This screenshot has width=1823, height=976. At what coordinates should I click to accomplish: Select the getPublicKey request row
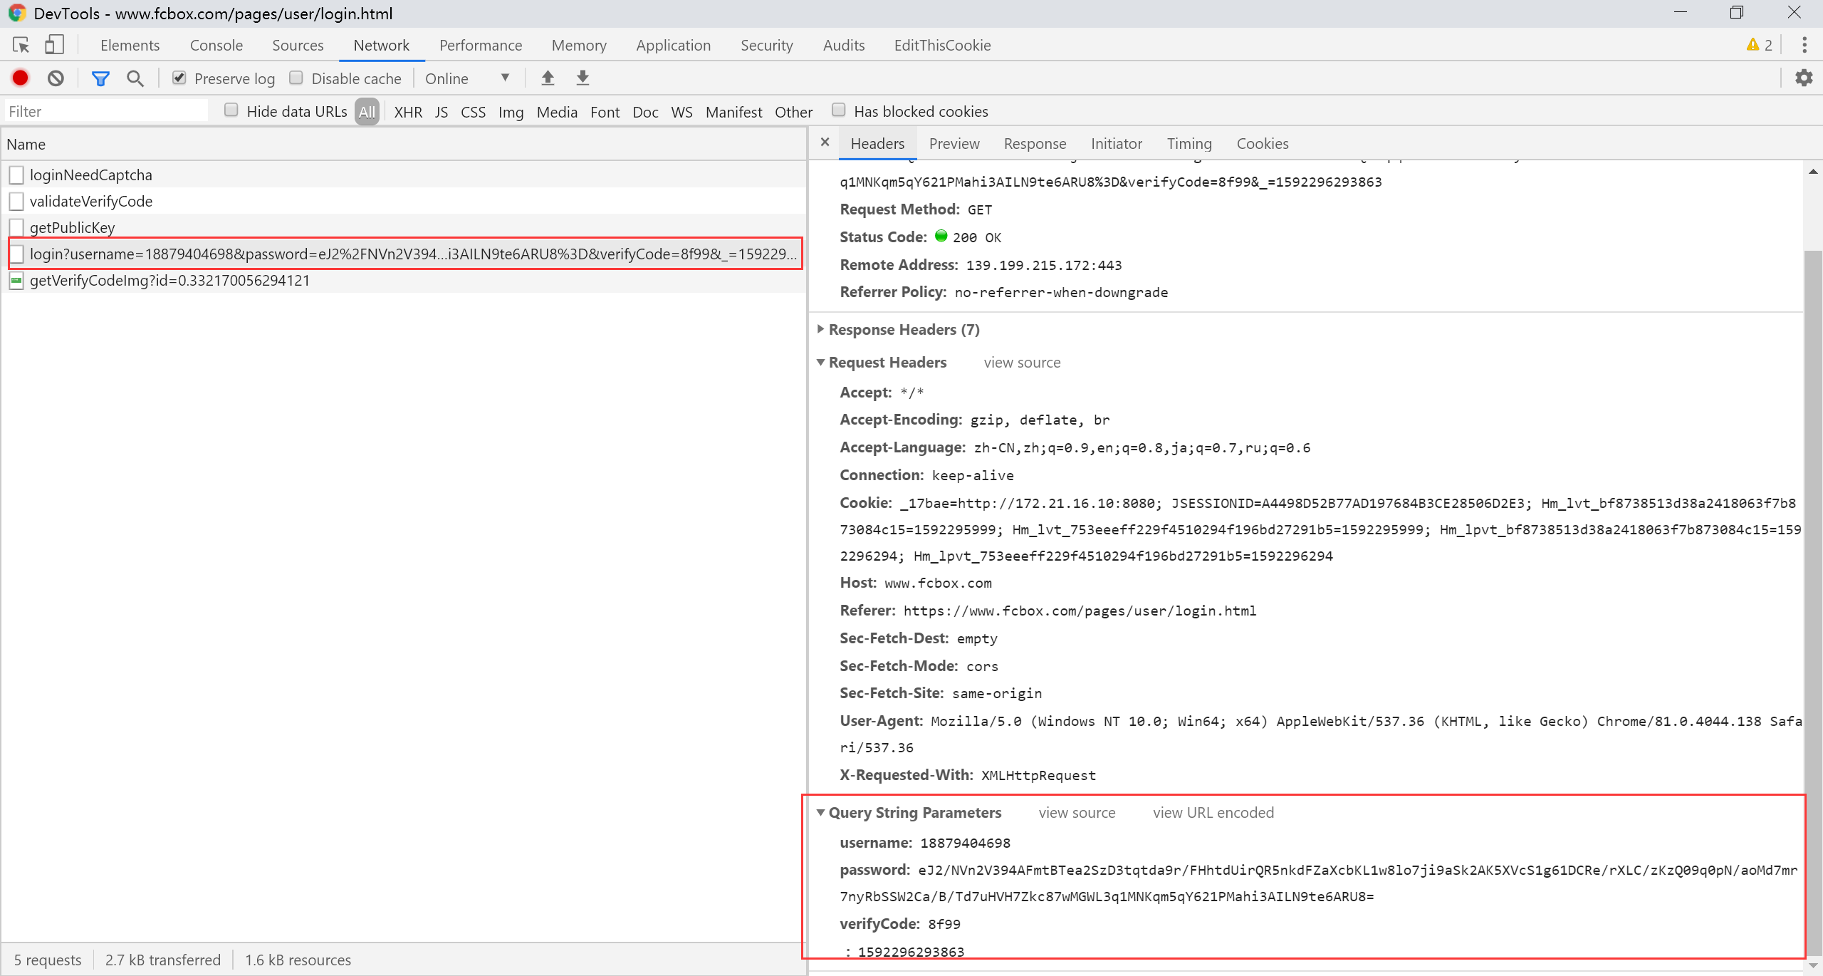[x=72, y=227]
